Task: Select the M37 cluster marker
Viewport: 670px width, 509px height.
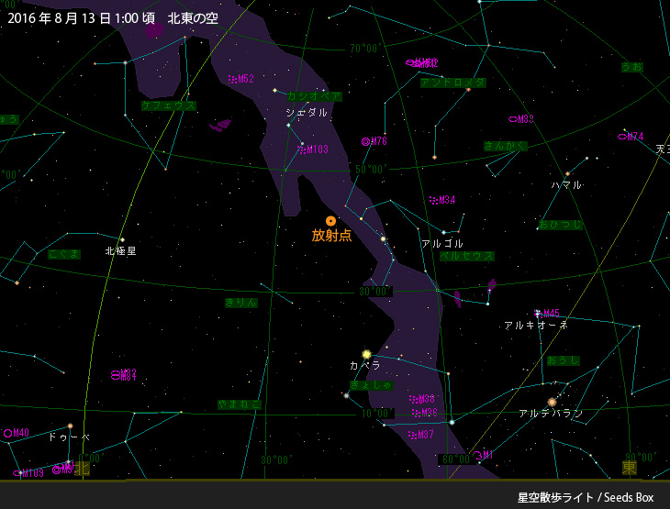Action: (x=421, y=435)
